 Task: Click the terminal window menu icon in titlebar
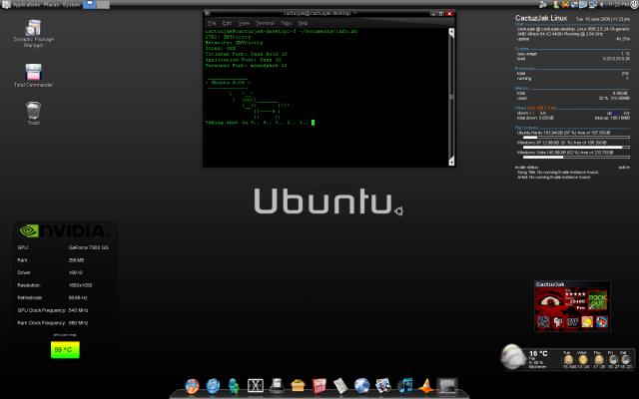tap(207, 13)
